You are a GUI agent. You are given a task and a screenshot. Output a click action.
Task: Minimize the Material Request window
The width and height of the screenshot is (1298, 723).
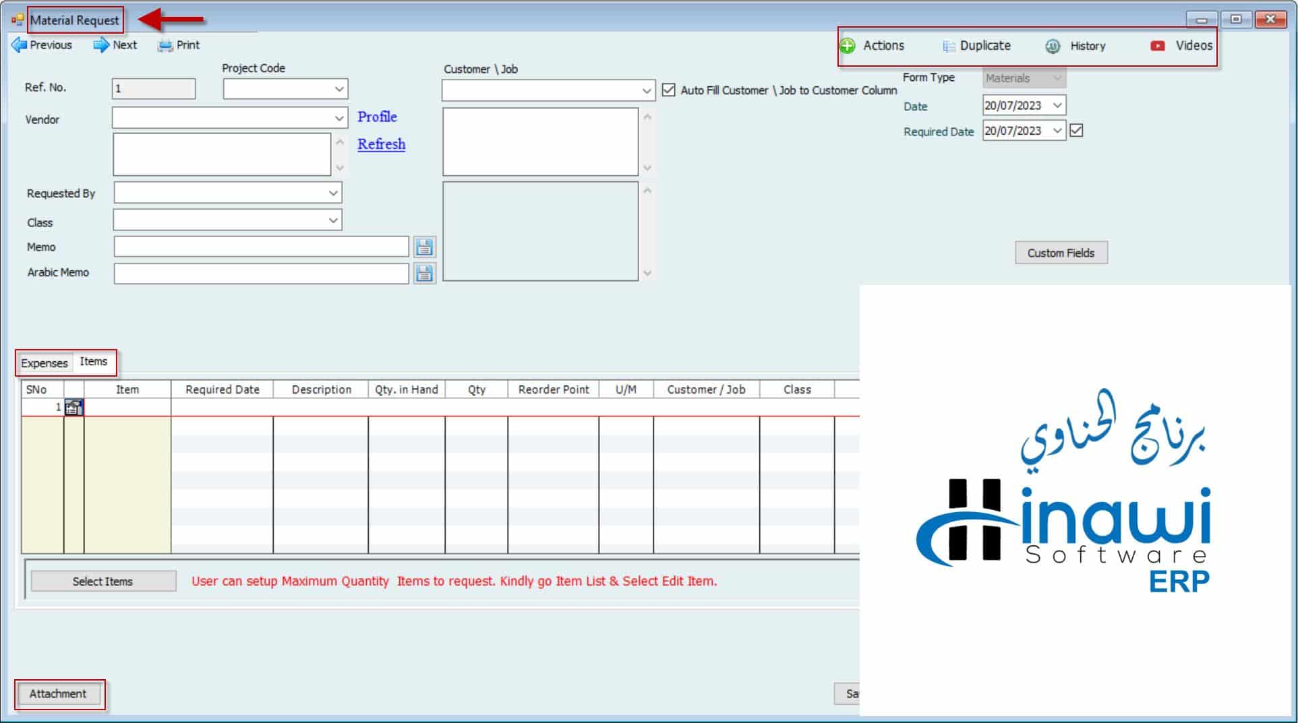[x=1202, y=20]
